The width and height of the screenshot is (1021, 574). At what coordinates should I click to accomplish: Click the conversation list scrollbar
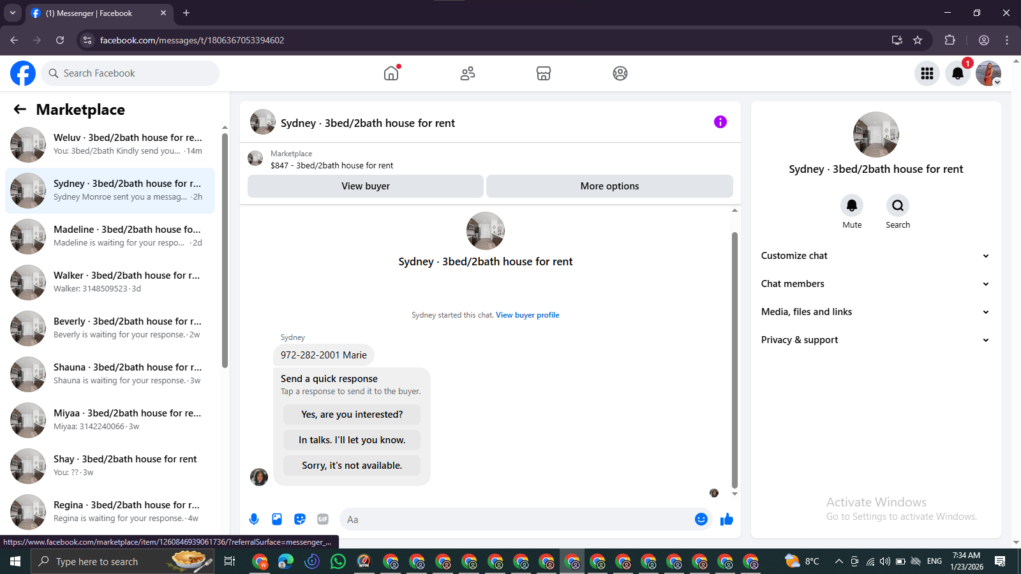pos(225,250)
